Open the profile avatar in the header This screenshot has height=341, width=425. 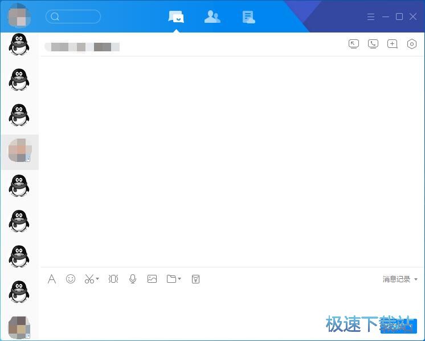coord(19,16)
